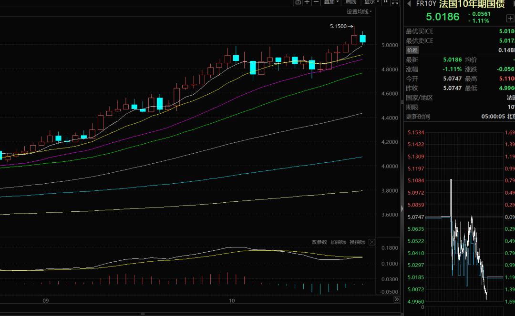Click the 最高 label in quote panel
This screenshot has height=316, width=515.
[471, 79]
